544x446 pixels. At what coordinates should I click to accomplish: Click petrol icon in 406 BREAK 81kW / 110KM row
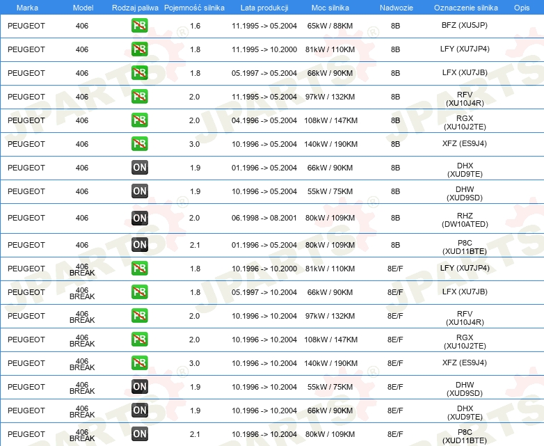point(139,268)
